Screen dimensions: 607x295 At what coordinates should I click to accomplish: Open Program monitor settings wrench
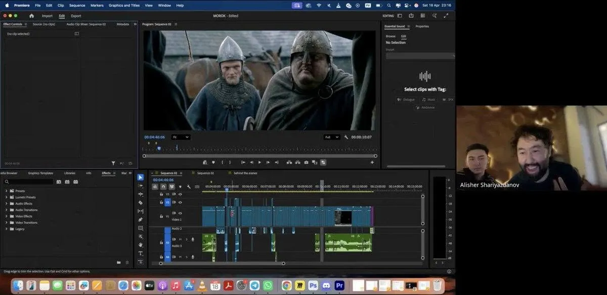pyautogui.click(x=346, y=137)
